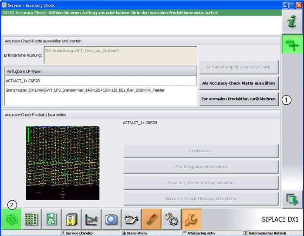Click the 'Verfügbare LP-Typen' column header
Image resolution: width=304 pixels, height=236 pixels.
(101, 71)
